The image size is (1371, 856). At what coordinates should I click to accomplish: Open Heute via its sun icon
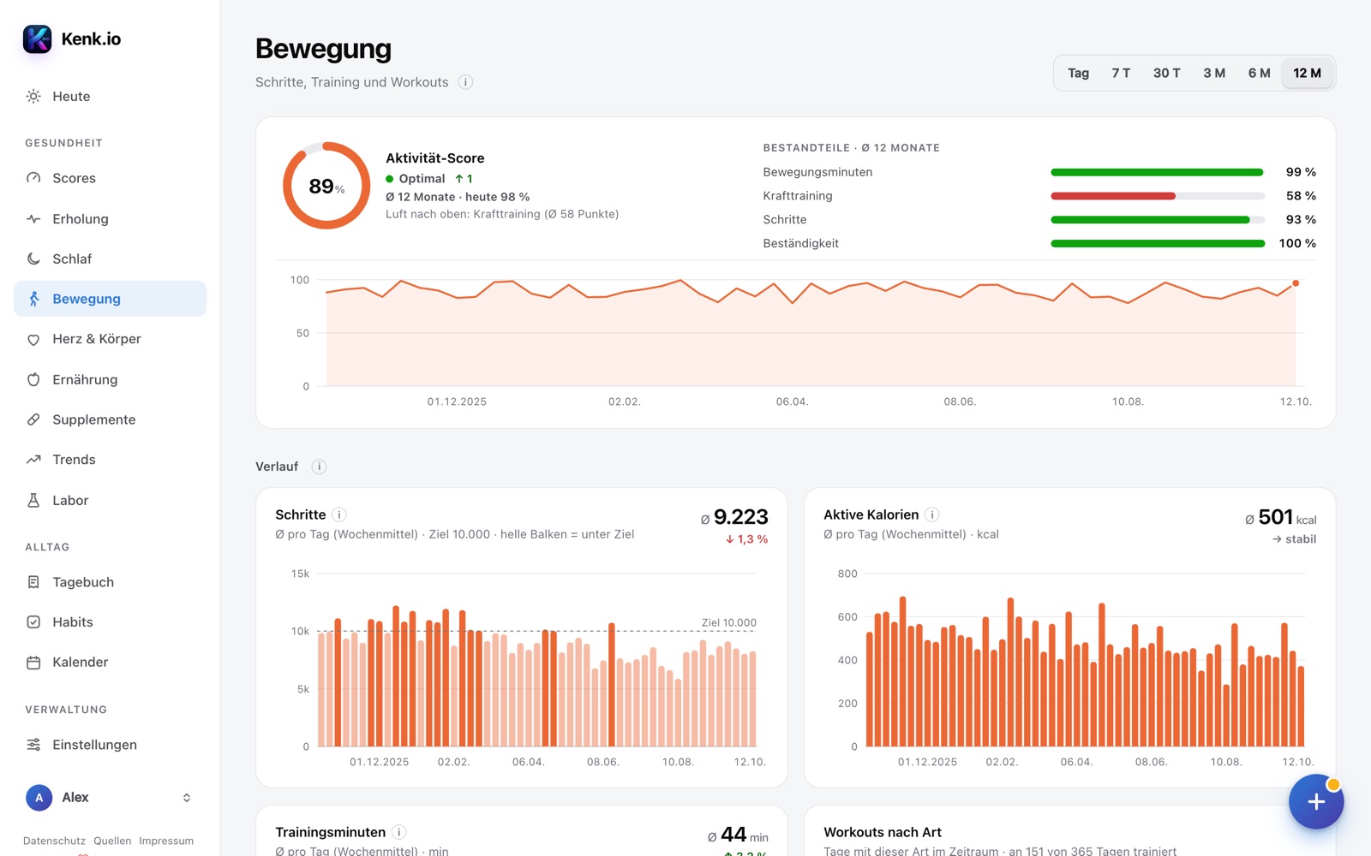click(x=33, y=97)
